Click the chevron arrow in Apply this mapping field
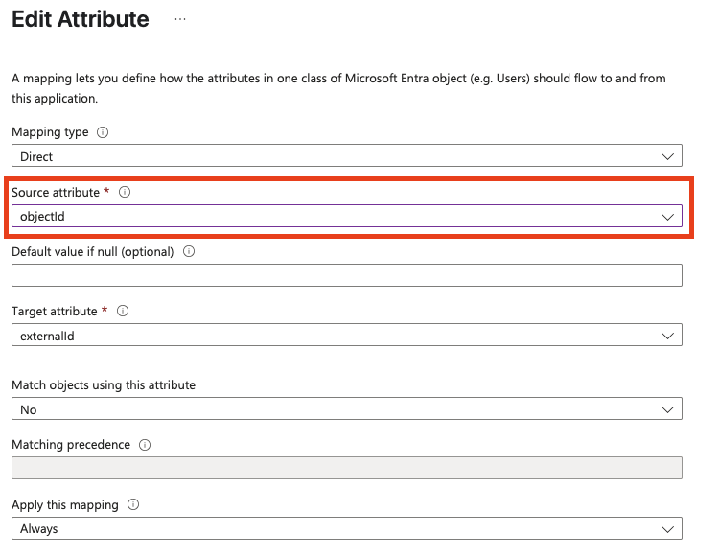This screenshot has width=720, height=558. [668, 528]
